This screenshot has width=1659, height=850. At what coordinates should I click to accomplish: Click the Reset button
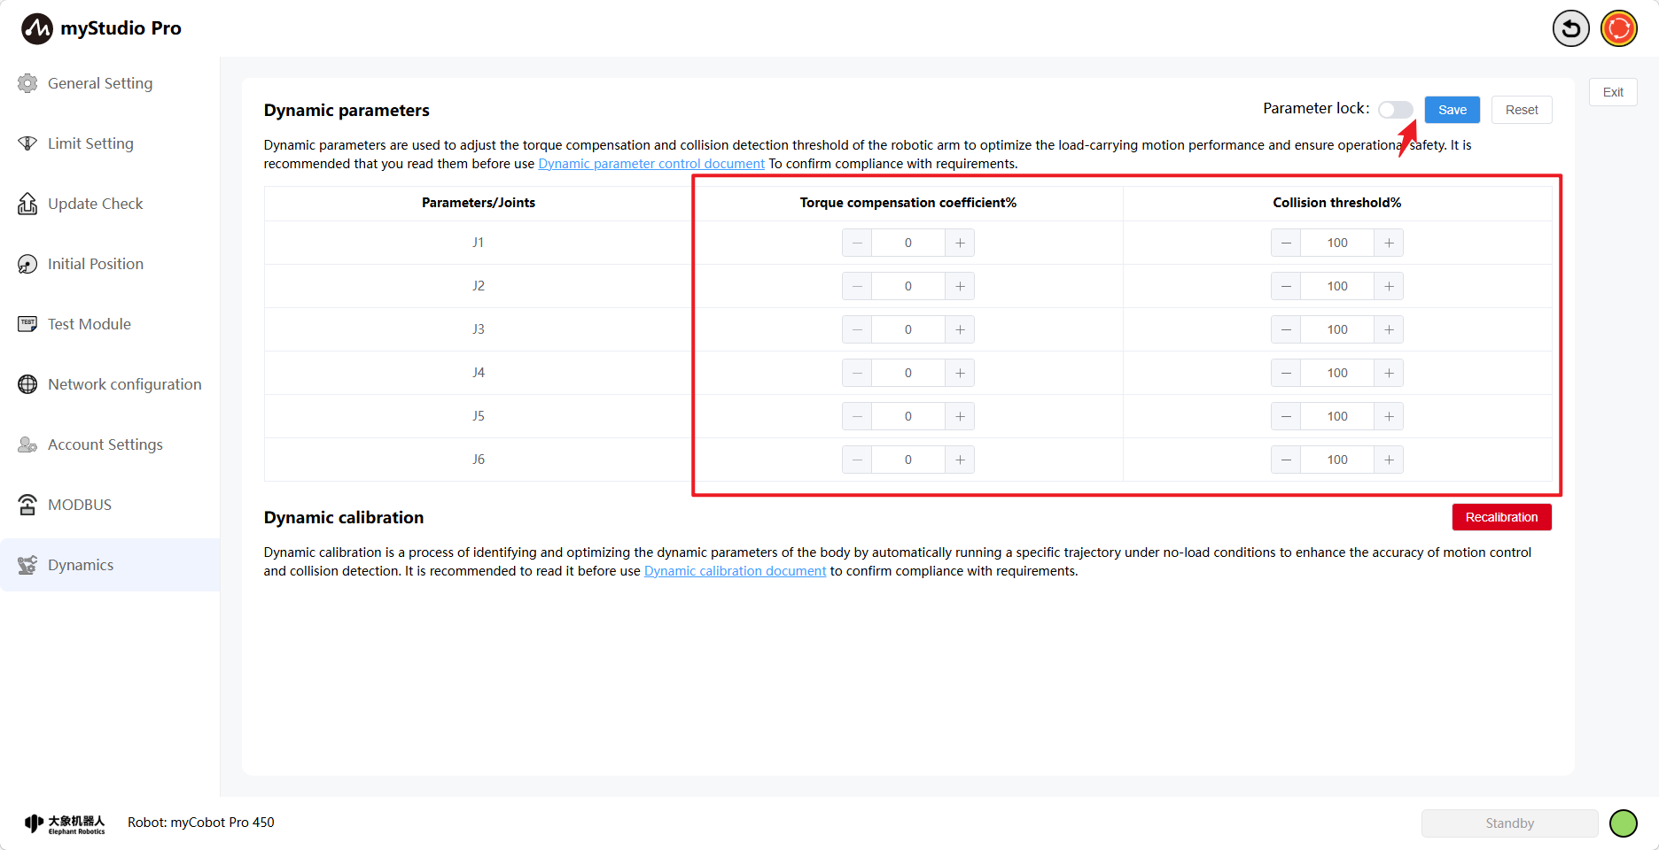click(x=1522, y=110)
